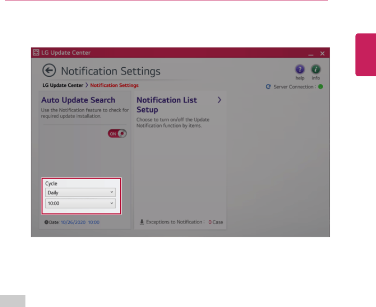
Task: Open the Daily cycle dropdown
Action: click(80, 193)
